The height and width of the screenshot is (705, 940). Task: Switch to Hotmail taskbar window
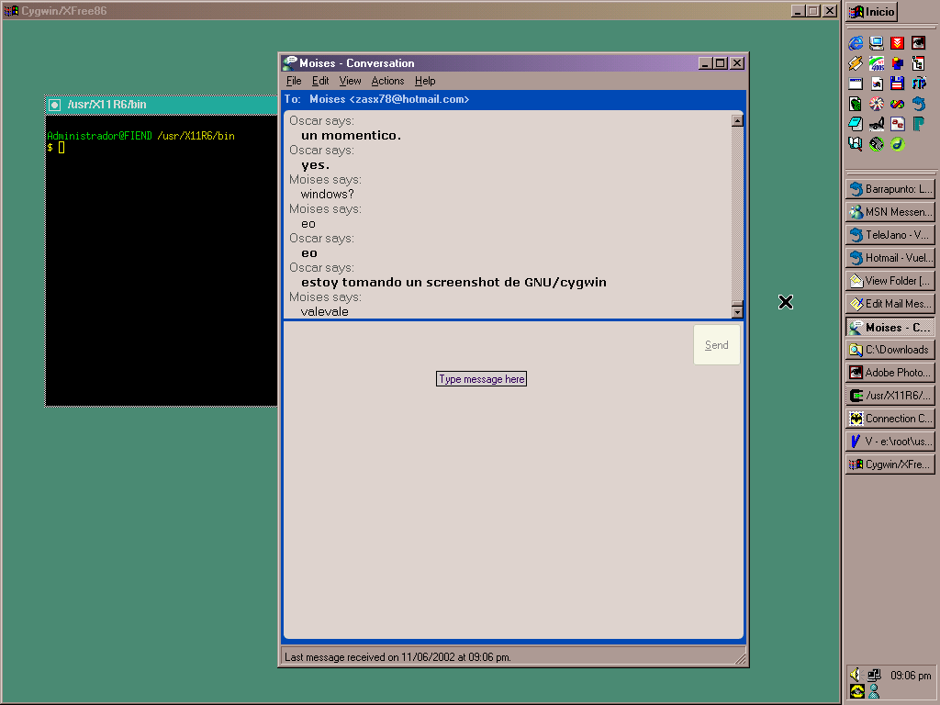890,258
